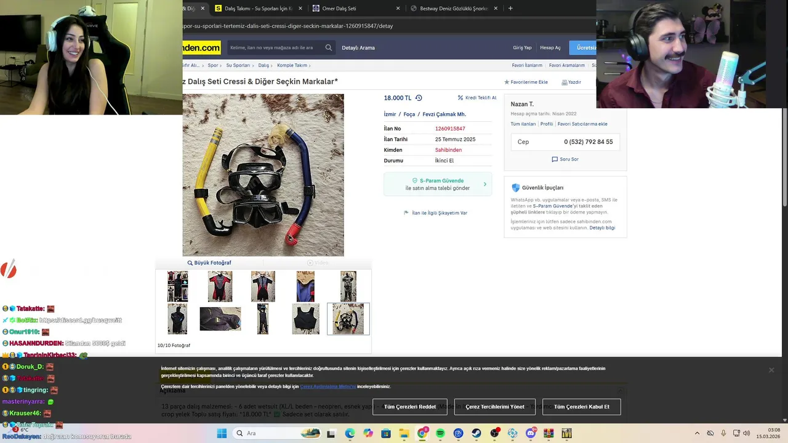Select the black vest thumbnail
The image size is (788, 443).
[305, 319]
